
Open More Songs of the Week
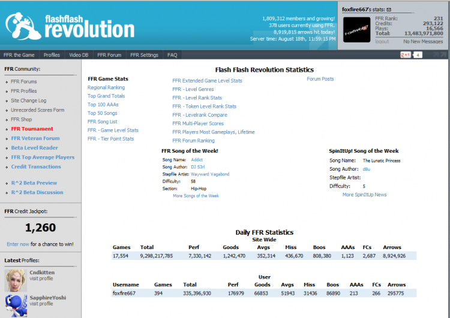(196, 196)
